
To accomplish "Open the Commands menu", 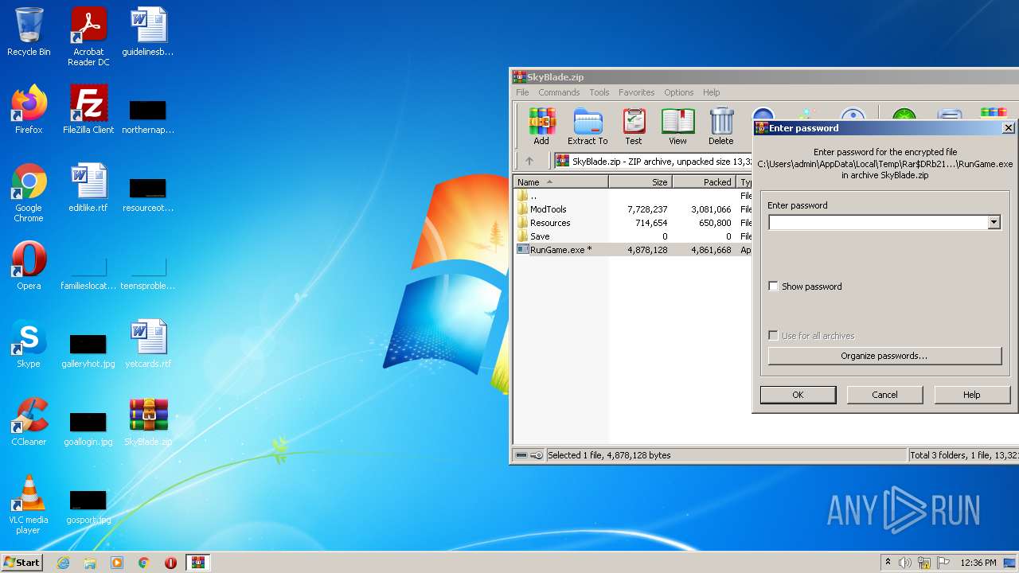I will (x=559, y=92).
